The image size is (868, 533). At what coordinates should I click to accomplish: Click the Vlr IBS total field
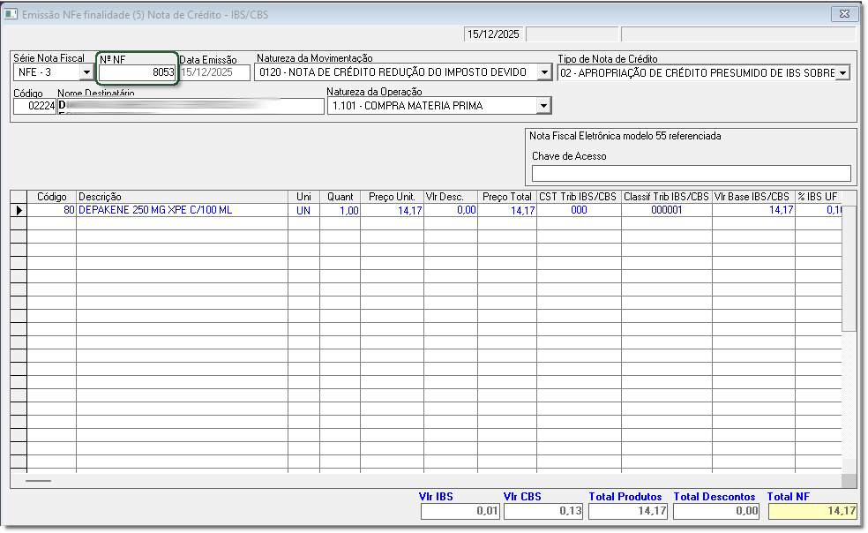(x=460, y=511)
